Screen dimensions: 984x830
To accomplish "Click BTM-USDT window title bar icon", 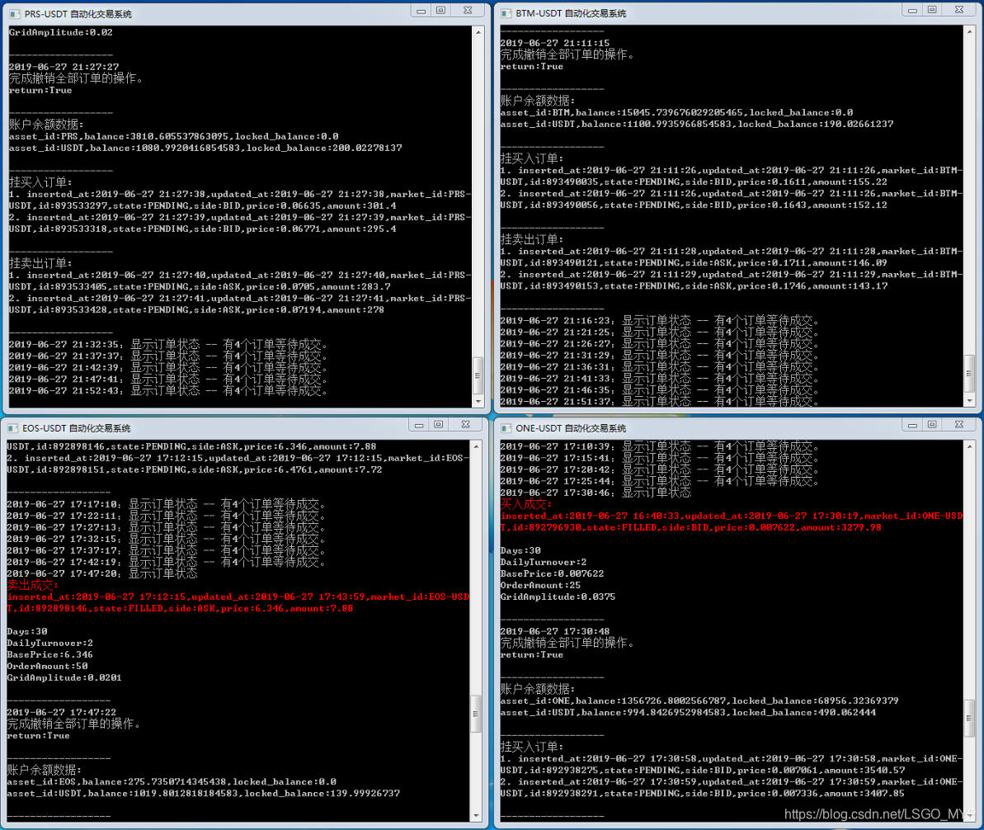I will [x=506, y=13].
